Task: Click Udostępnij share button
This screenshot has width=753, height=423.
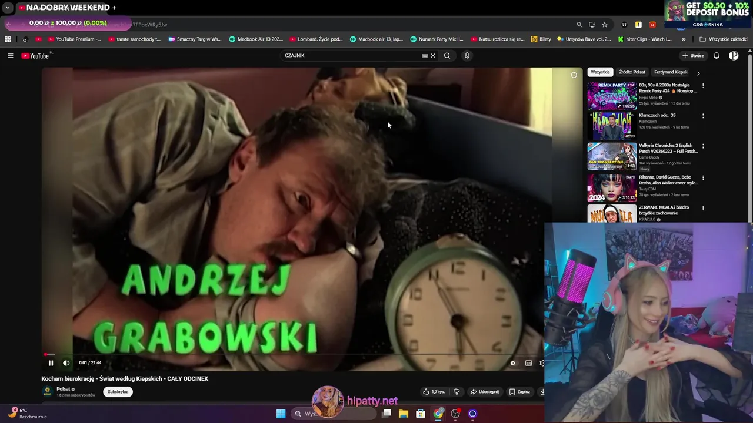Action: point(484,392)
